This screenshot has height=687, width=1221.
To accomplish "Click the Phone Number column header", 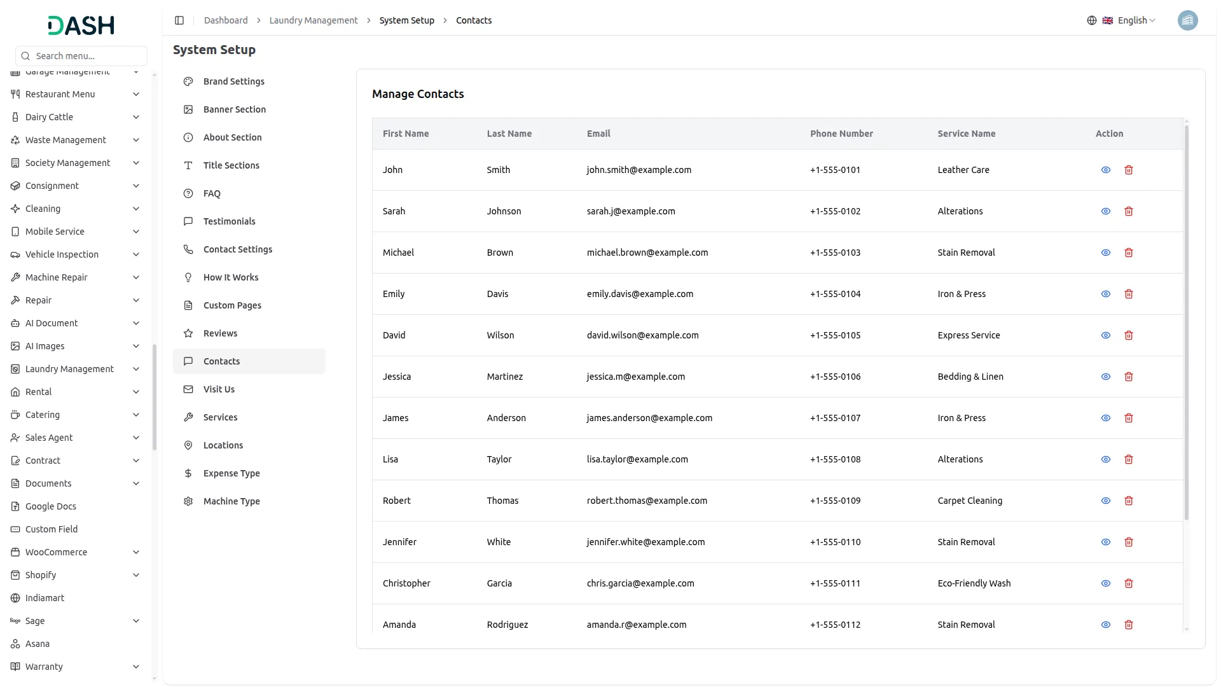I will [841, 134].
